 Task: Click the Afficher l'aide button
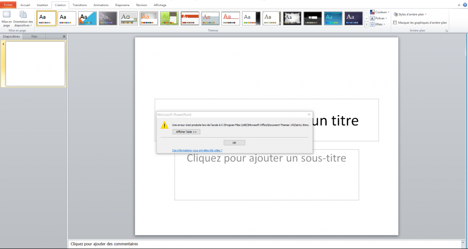coord(186,132)
